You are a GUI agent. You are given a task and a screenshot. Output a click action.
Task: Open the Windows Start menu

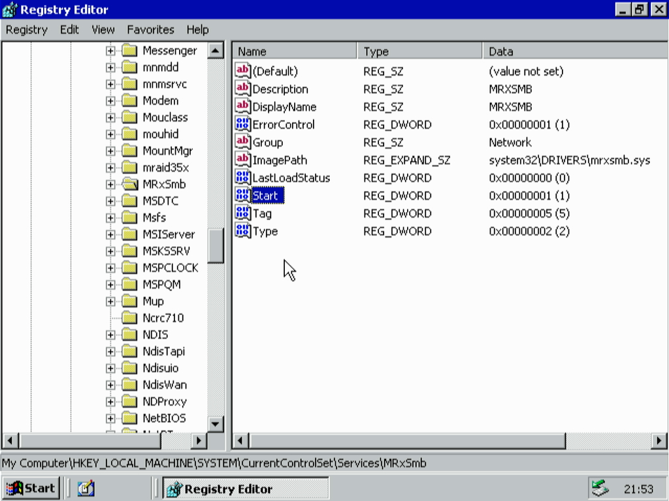(31, 488)
